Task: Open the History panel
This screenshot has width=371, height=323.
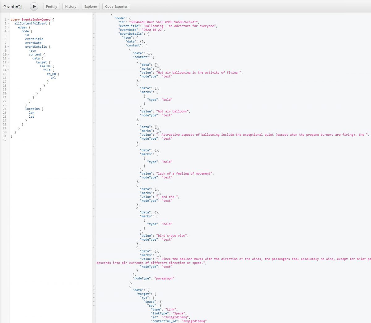Action: pyautogui.click(x=70, y=7)
